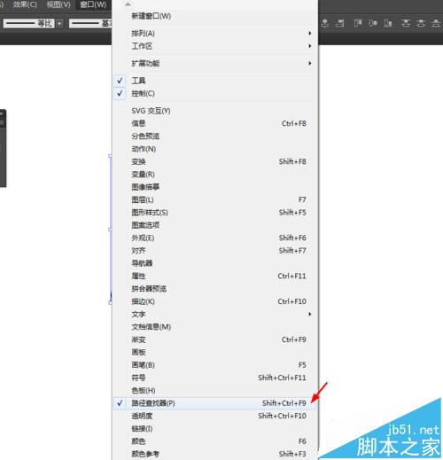Click the vertical distribute center icon
This screenshot has height=460, width=443.
click(x=421, y=23)
